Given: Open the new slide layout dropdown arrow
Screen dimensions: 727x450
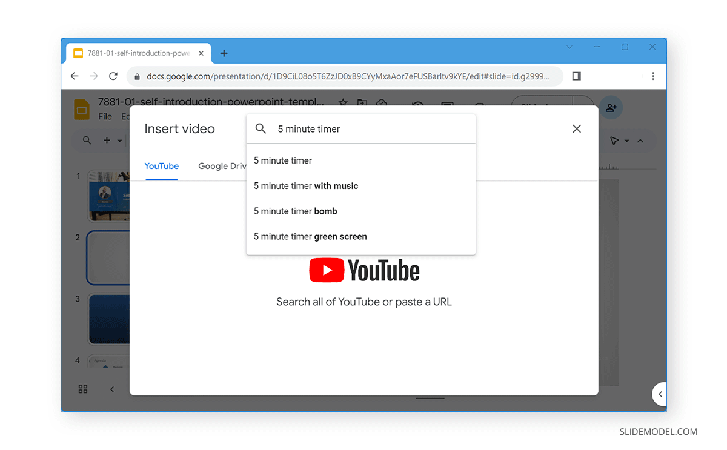Looking at the screenshot, I should coord(119,141).
